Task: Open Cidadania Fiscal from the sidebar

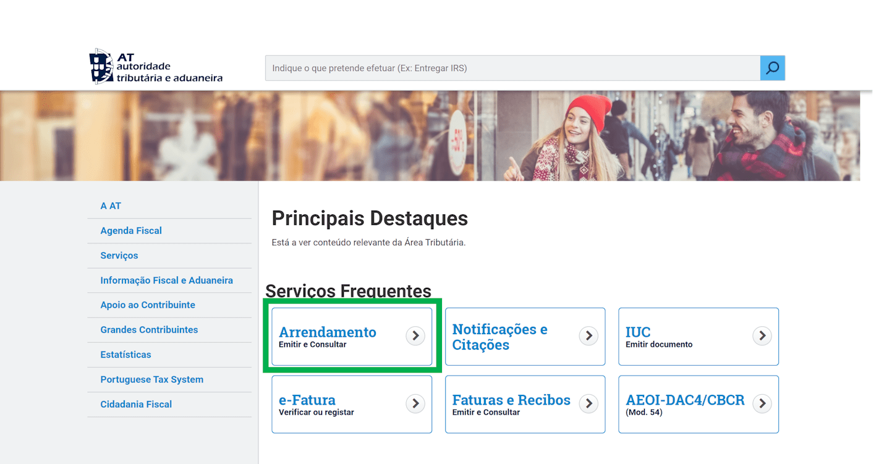Action: tap(136, 403)
